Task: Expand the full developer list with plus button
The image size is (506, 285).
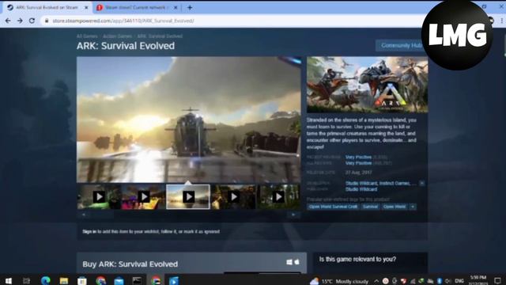Action: click(x=421, y=183)
